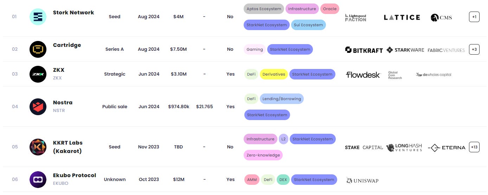Select StarkNet Ecosystem tag in Nostra row
This screenshot has width=488, height=195.
pos(267,115)
